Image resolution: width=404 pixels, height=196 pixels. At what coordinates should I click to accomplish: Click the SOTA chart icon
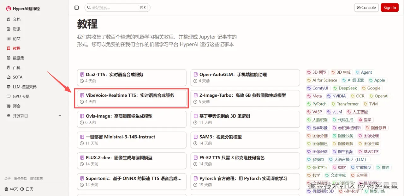(x=9, y=77)
